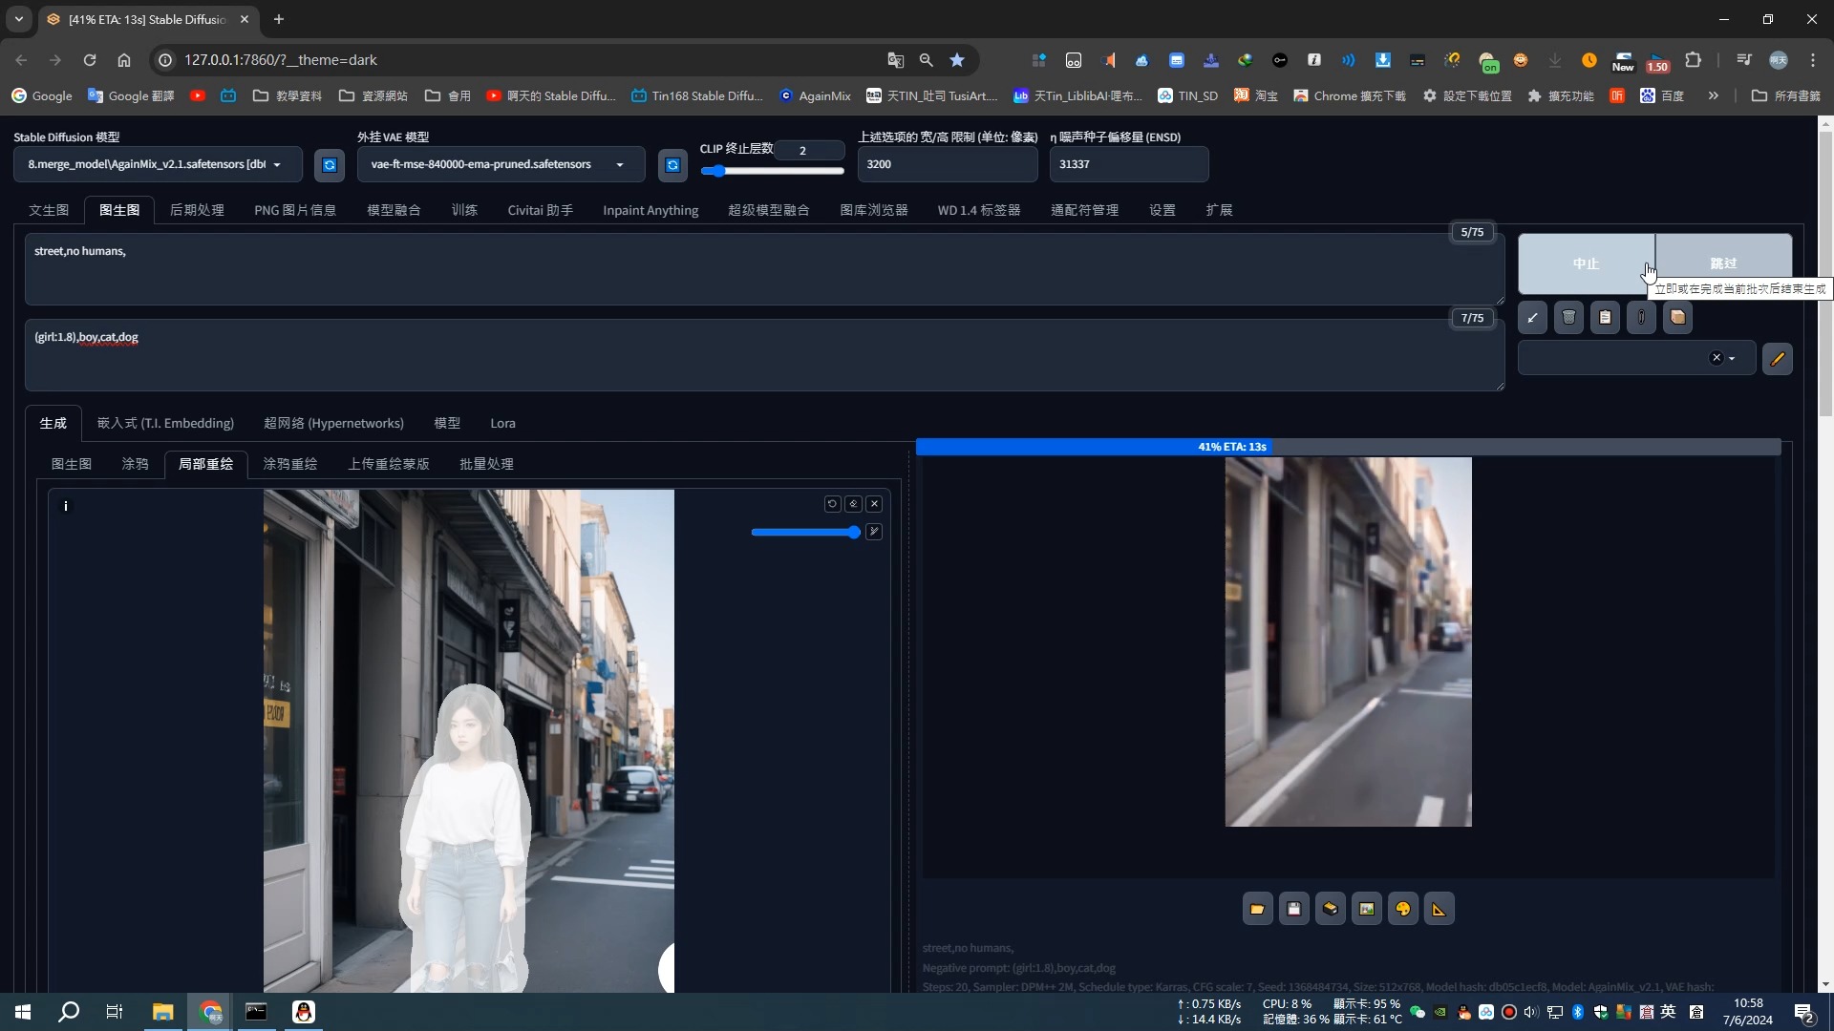Click the pencil edit-styles icon

tap(1777, 359)
